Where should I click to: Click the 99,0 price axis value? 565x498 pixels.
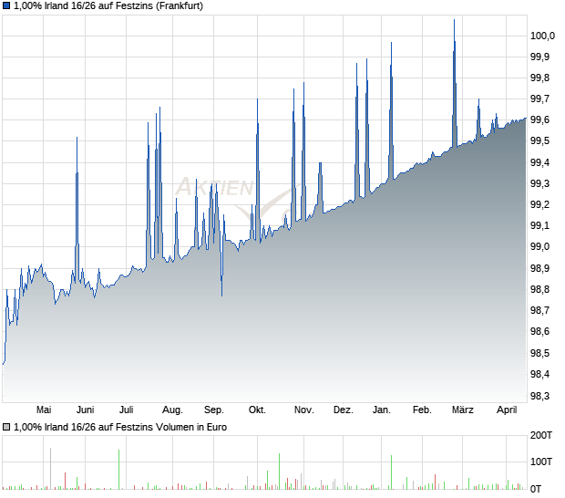[x=540, y=247]
